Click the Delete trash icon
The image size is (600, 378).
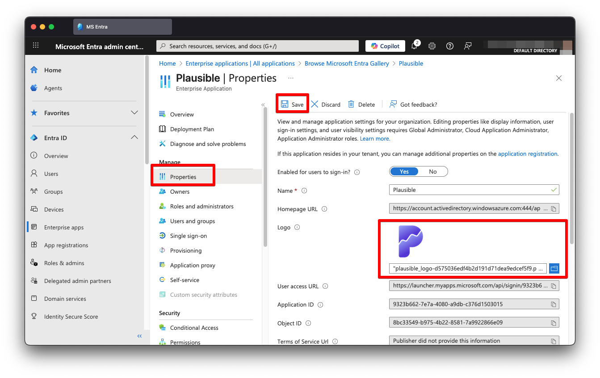click(x=351, y=104)
